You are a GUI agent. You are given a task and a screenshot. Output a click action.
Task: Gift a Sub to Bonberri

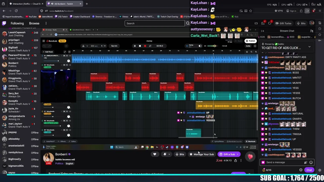coord(229,154)
